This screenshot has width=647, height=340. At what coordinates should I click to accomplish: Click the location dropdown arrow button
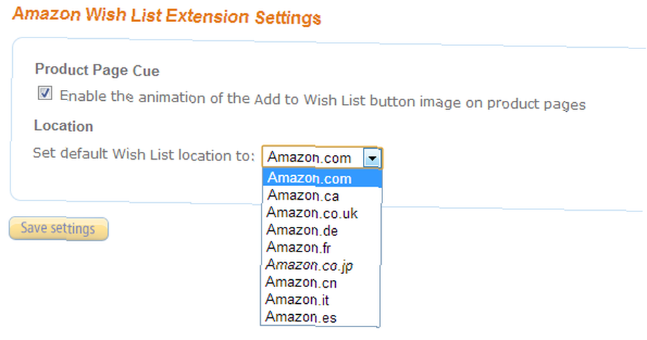[372, 158]
